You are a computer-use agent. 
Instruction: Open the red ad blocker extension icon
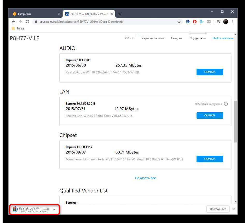pos(195,22)
